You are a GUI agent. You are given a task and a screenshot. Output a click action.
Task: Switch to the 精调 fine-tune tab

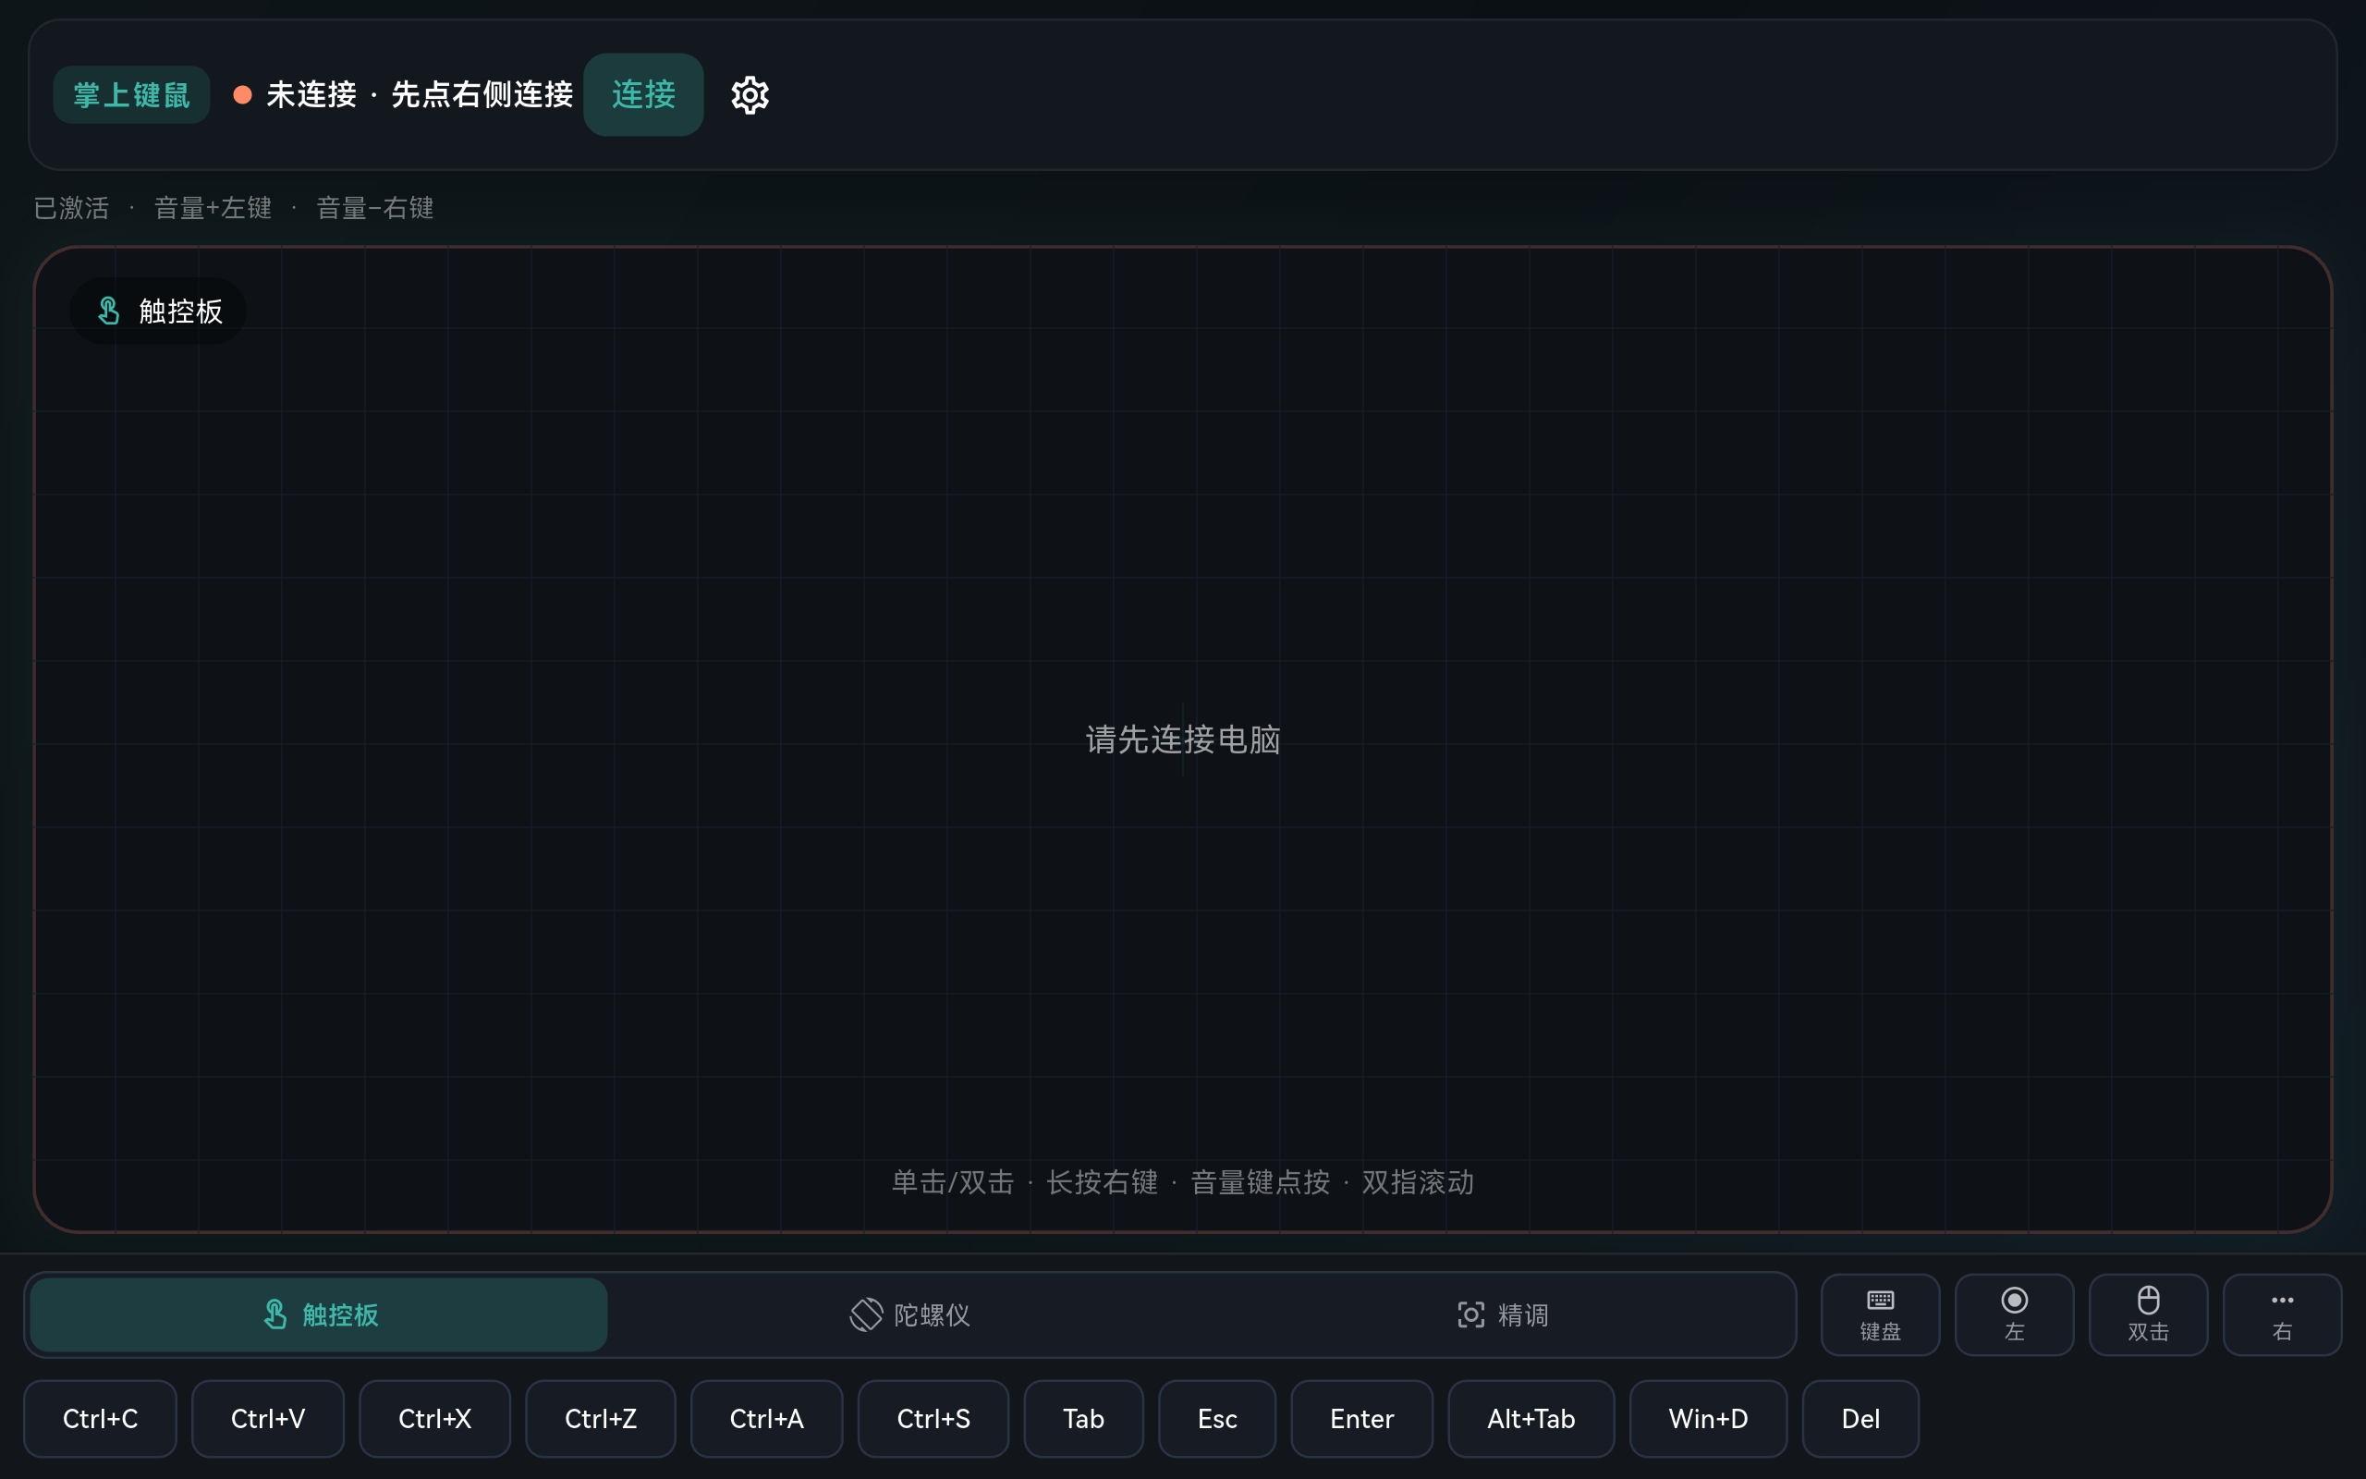1503,1314
